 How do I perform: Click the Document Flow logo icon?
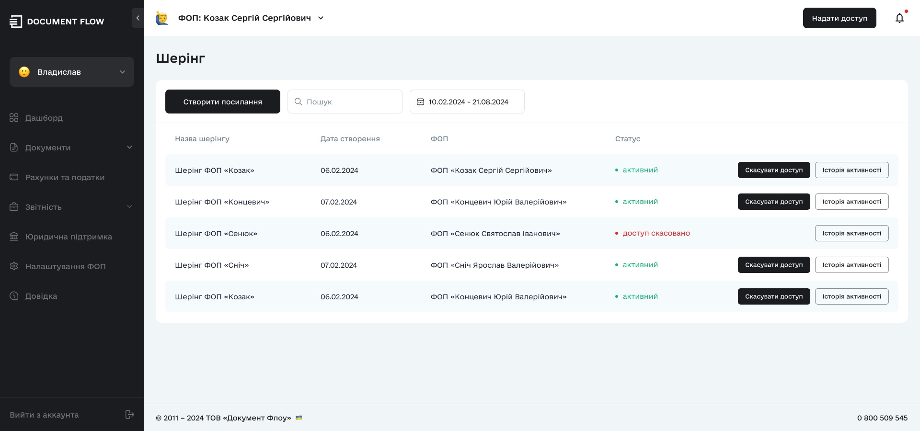16,22
